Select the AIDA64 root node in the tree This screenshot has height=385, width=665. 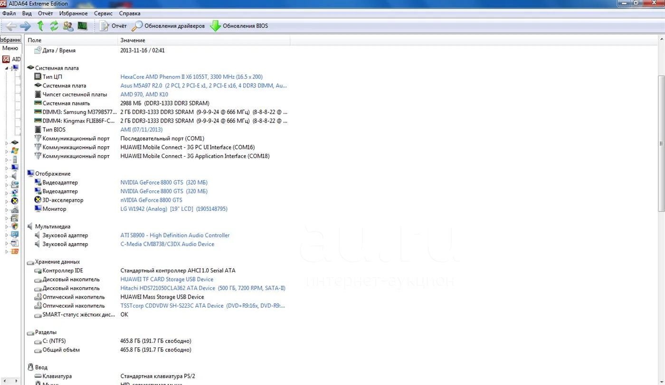pos(12,59)
